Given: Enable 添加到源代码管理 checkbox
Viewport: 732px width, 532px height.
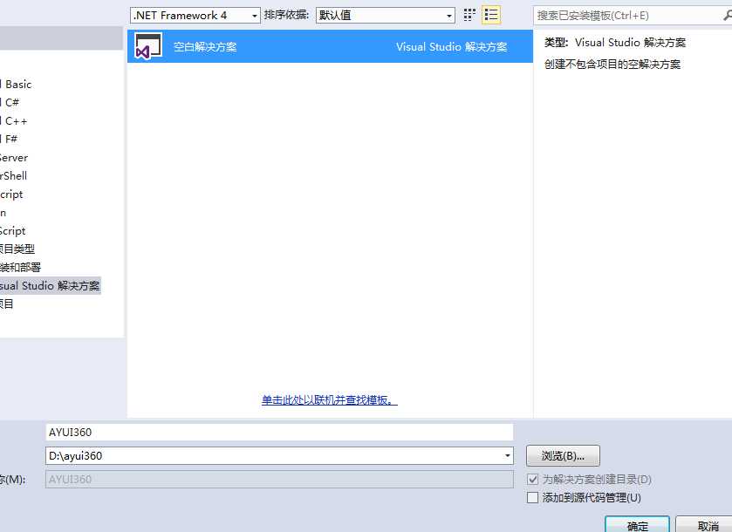Looking at the screenshot, I should [533, 497].
